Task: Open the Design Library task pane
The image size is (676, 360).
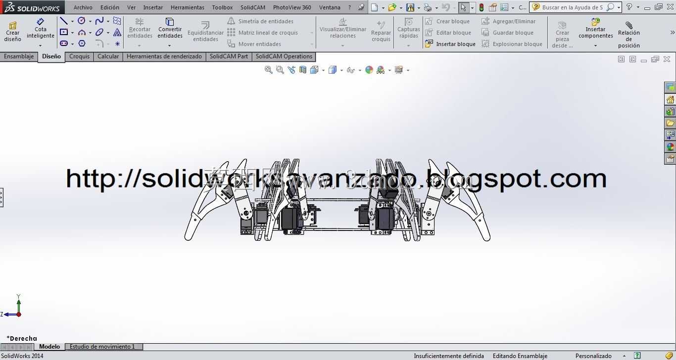Action: click(671, 111)
